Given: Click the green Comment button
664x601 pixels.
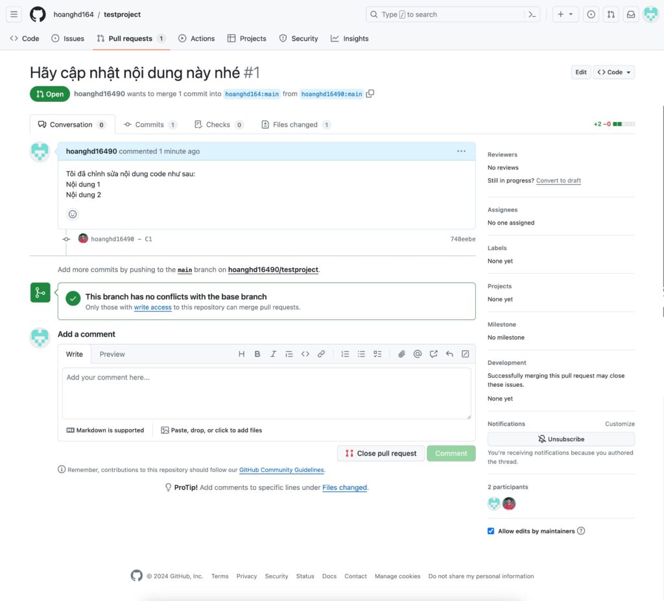Looking at the screenshot, I should click(x=451, y=453).
